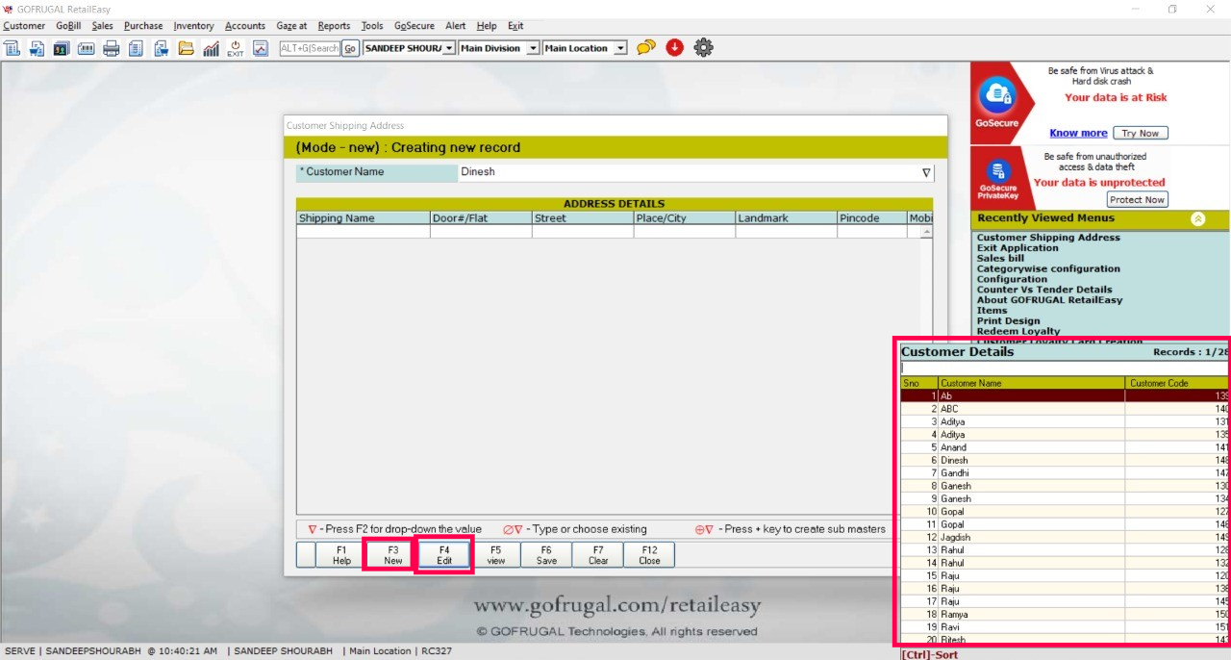Open Sales bill from recent menus
This screenshot has width=1231, height=660.
click(x=1000, y=258)
